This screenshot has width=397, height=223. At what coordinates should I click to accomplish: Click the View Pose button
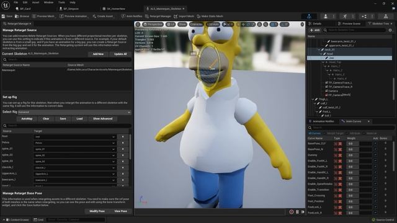[121, 211]
